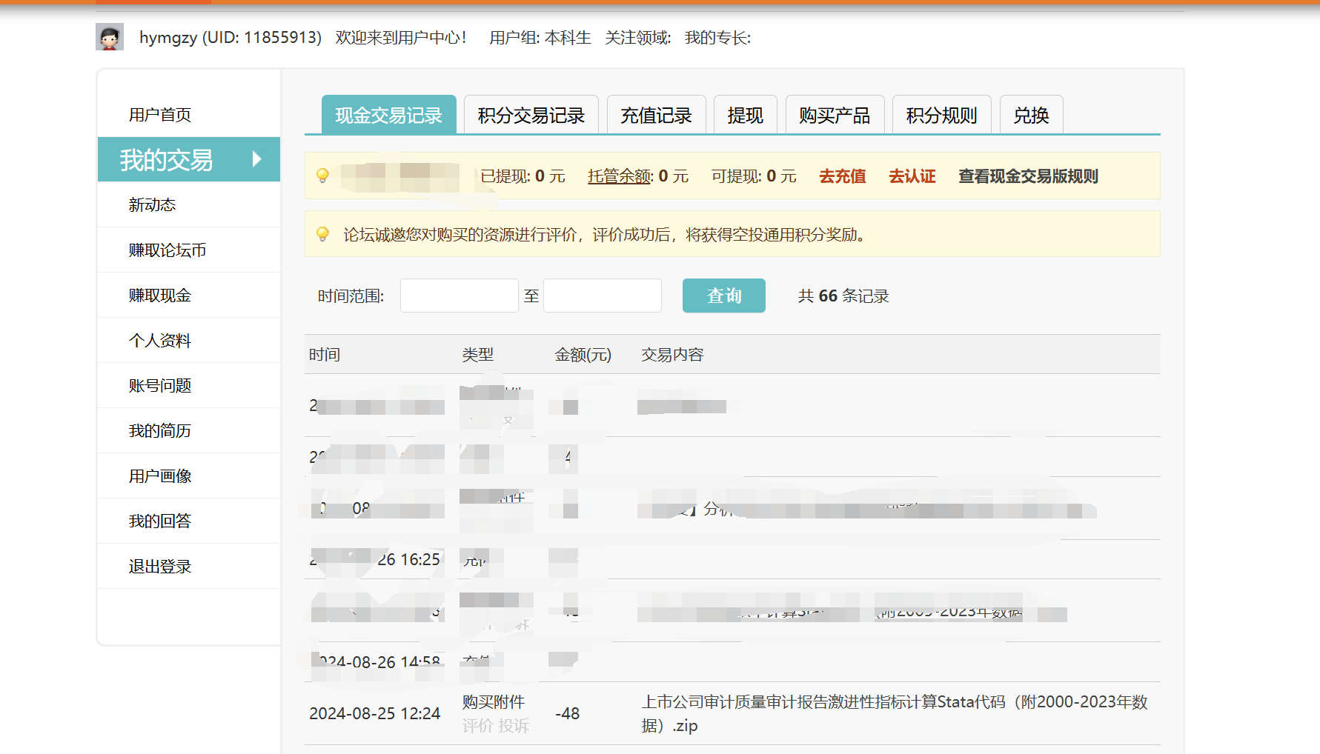
Task: Open the 充值记录 tab
Action: coord(656,115)
